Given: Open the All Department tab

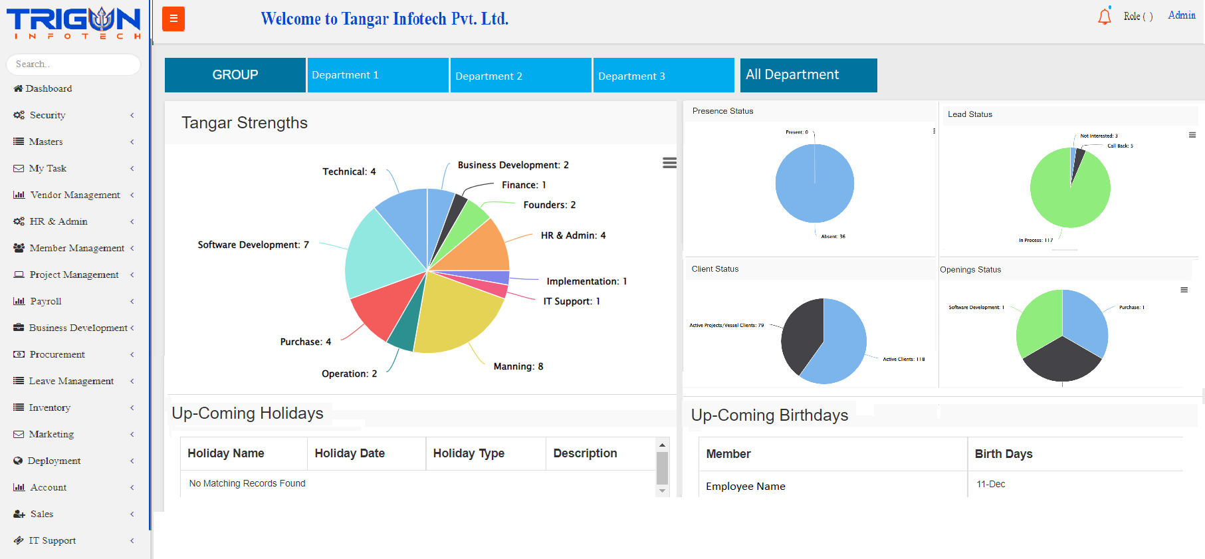Looking at the screenshot, I should [x=809, y=75].
